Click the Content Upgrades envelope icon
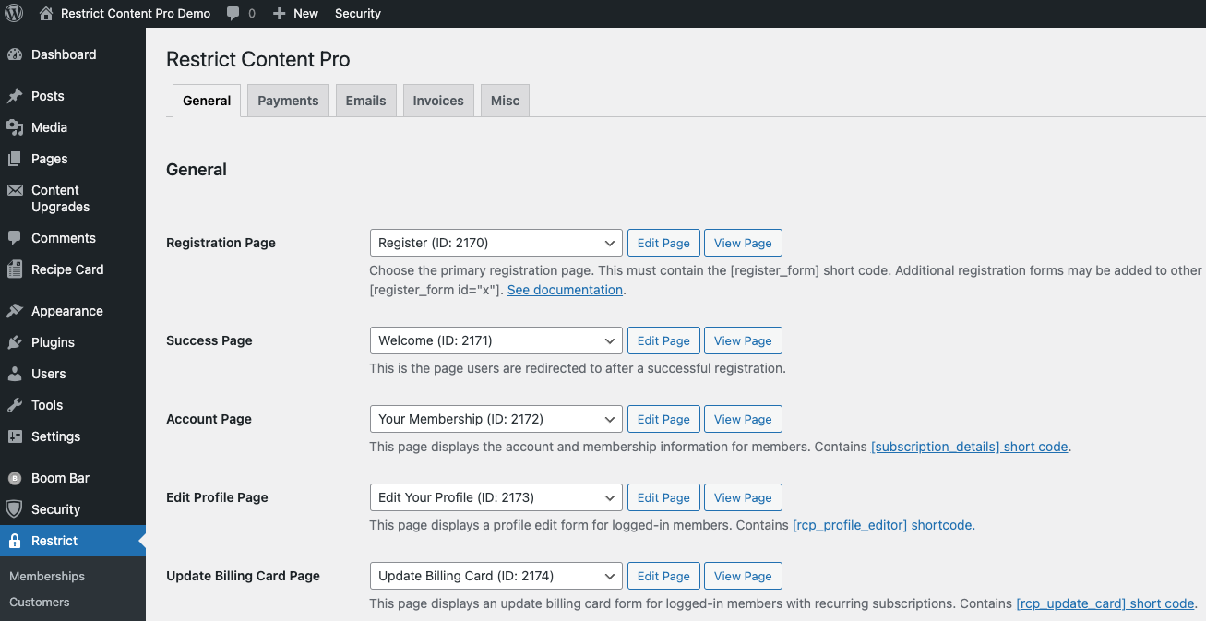The height and width of the screenshot is (621, 1206). pyautogui.click(x=15, y=190)
